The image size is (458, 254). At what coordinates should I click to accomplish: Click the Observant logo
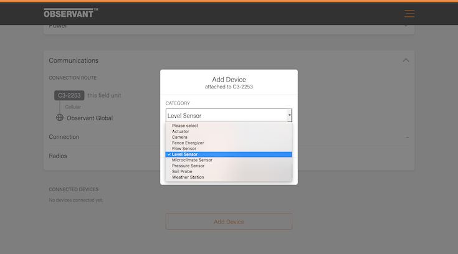pyautogui.click(x=70, y=13)
